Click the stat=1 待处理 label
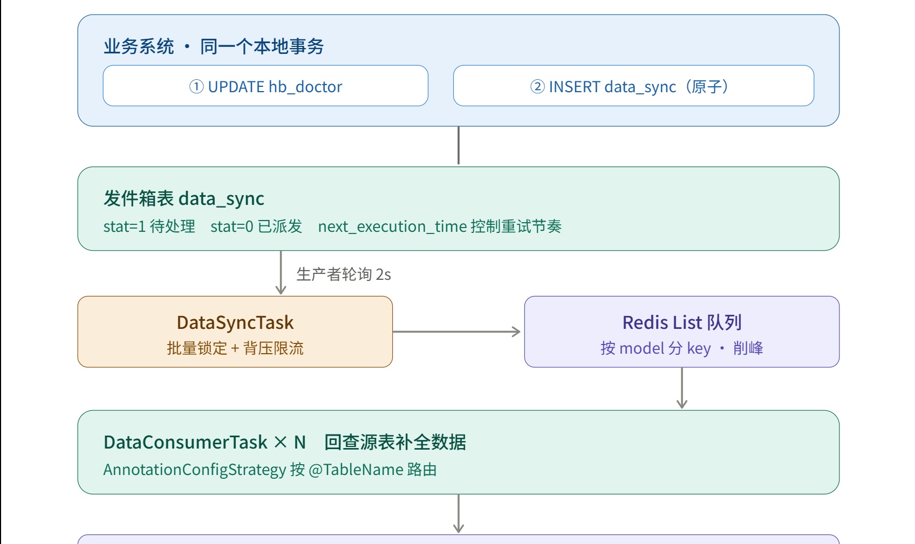Image resolution: width=915 pixels, height=544 pixels. (x=149, y=226)
